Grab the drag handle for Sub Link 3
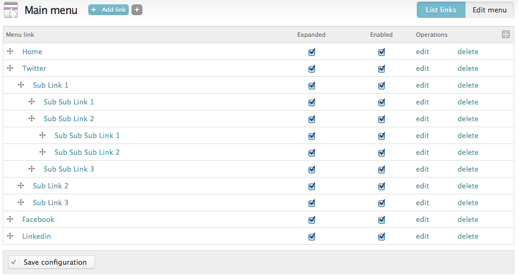The height and width of the screenshot is (275, 518). coord(21,202)
